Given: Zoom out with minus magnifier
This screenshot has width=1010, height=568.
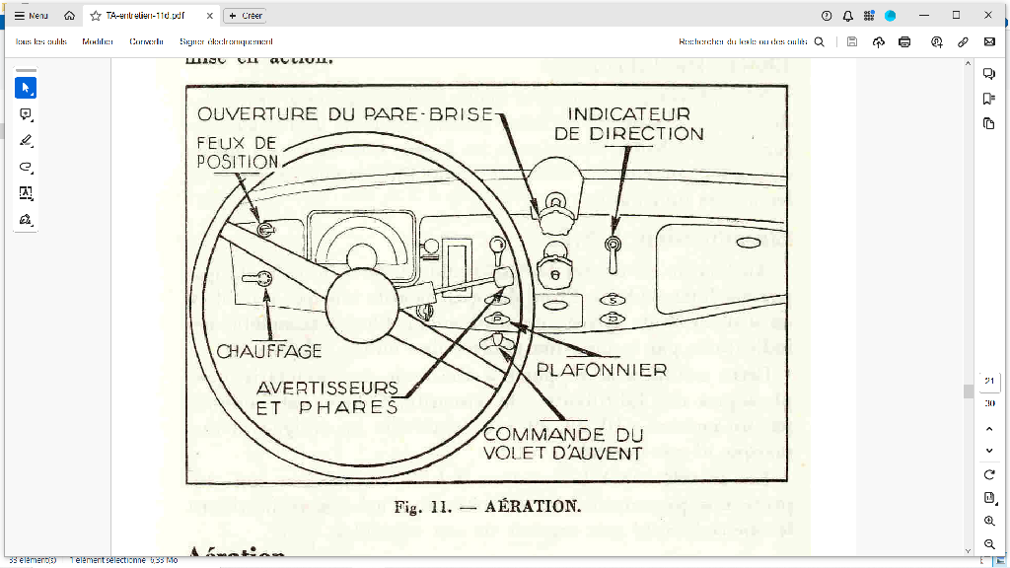Looking at the screenshot, I should pos(989,544).
